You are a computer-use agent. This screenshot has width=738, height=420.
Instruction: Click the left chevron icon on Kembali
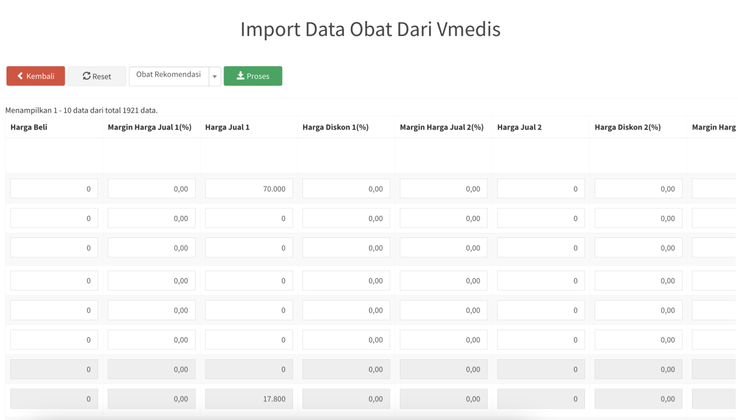click(x=20, y=76)
